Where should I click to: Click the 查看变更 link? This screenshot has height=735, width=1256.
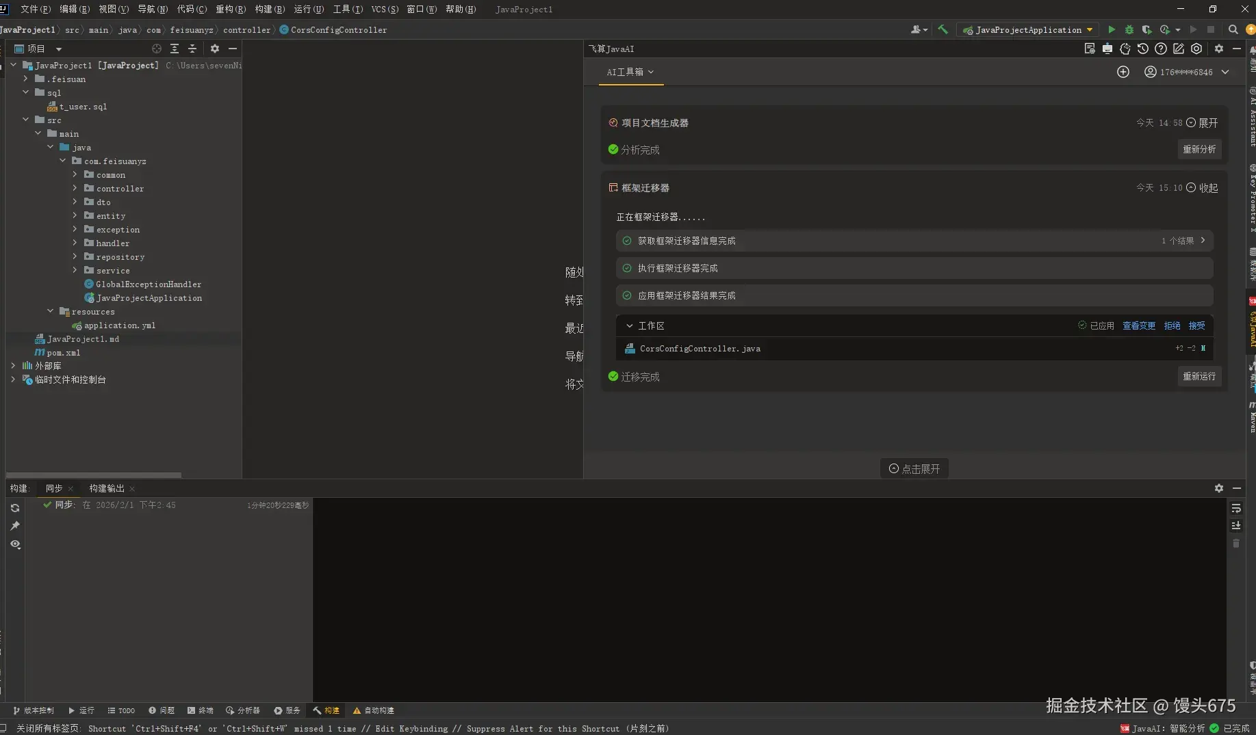(1139, 325)
